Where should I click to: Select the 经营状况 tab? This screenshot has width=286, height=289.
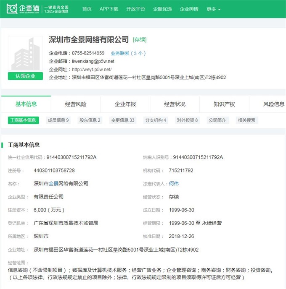click(175, 104)
